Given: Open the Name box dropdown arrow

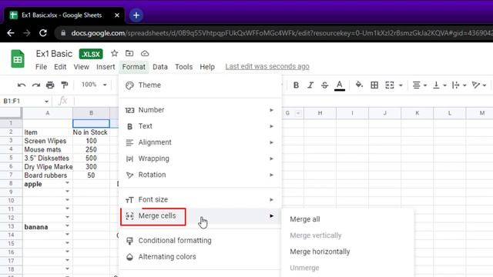Looking at the screenshot, I should click(x=46, y=102).
